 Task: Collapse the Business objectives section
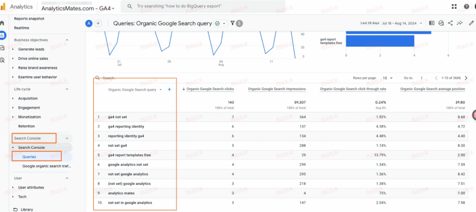coord(67,40)
